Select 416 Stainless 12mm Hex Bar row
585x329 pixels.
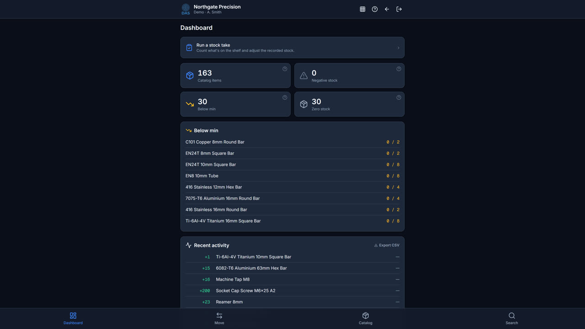pos(292,187)
